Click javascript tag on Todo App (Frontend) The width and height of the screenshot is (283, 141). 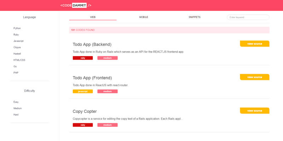pos(83,91)
